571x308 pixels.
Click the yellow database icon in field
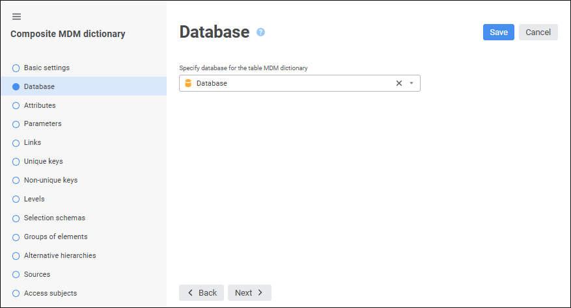click(x=188, y=83)
